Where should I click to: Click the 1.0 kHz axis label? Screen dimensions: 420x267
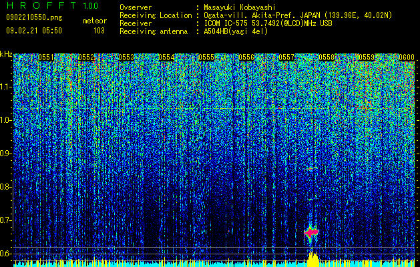(x=6, y=120)
